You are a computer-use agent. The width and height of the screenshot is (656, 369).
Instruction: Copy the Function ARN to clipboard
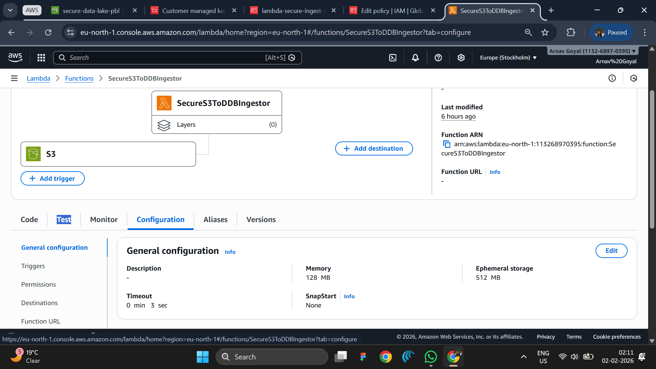click(x=447, y=144)
